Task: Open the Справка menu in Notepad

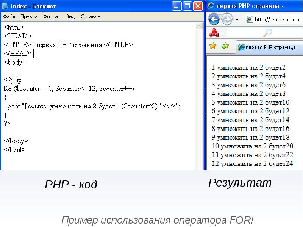Action: tap(91, 16)
